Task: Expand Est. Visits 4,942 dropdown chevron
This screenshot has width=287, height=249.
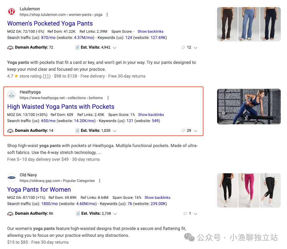Action: (x=115, y=48)
